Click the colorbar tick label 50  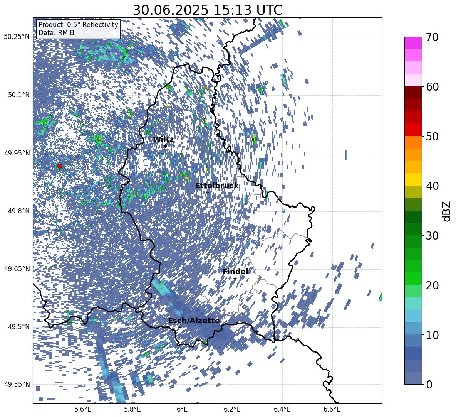(x=432, y=136)
